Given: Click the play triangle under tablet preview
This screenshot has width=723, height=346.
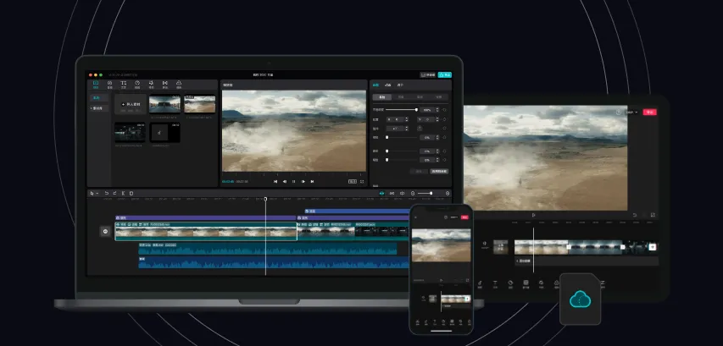Looking at the screenshot, I should (x=533, y=215).
